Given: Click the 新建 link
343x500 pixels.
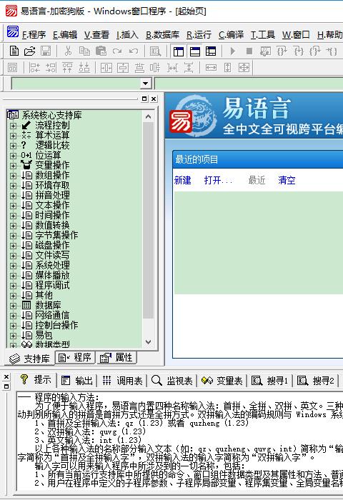Looking at the screenshot, I should pos(182,180).
